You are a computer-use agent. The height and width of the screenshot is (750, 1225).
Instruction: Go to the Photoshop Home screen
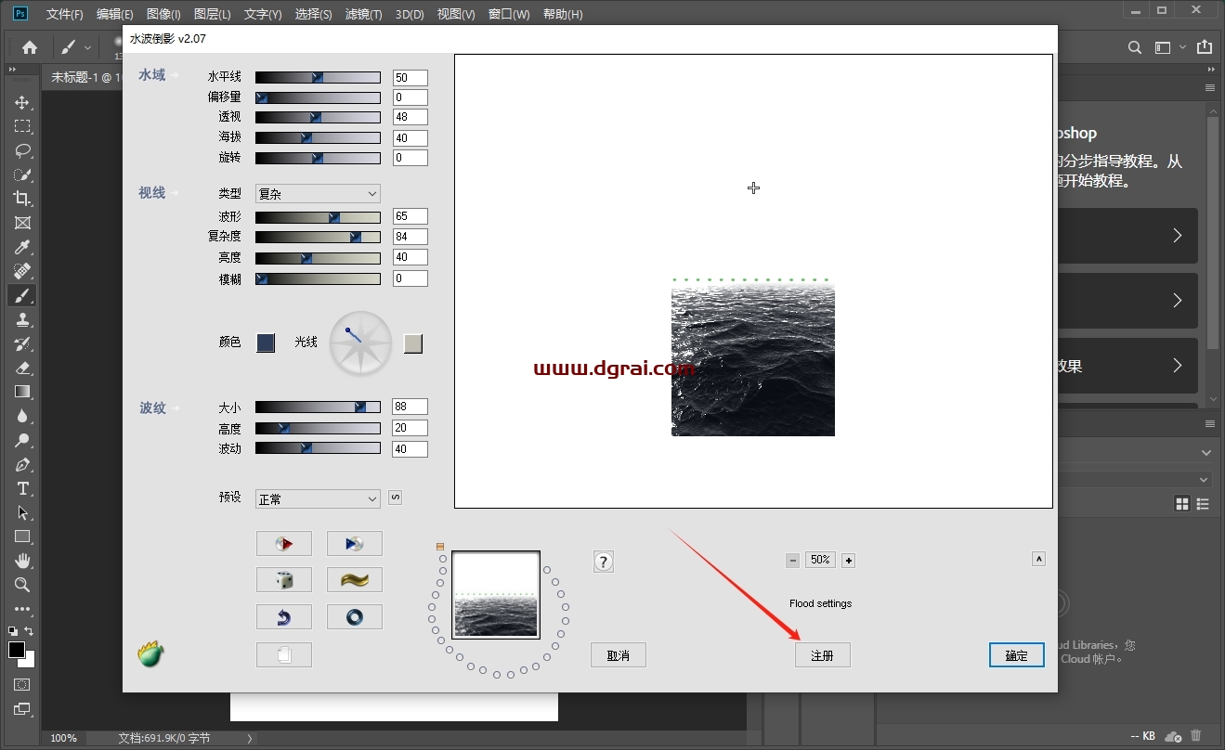pos(30,47)
